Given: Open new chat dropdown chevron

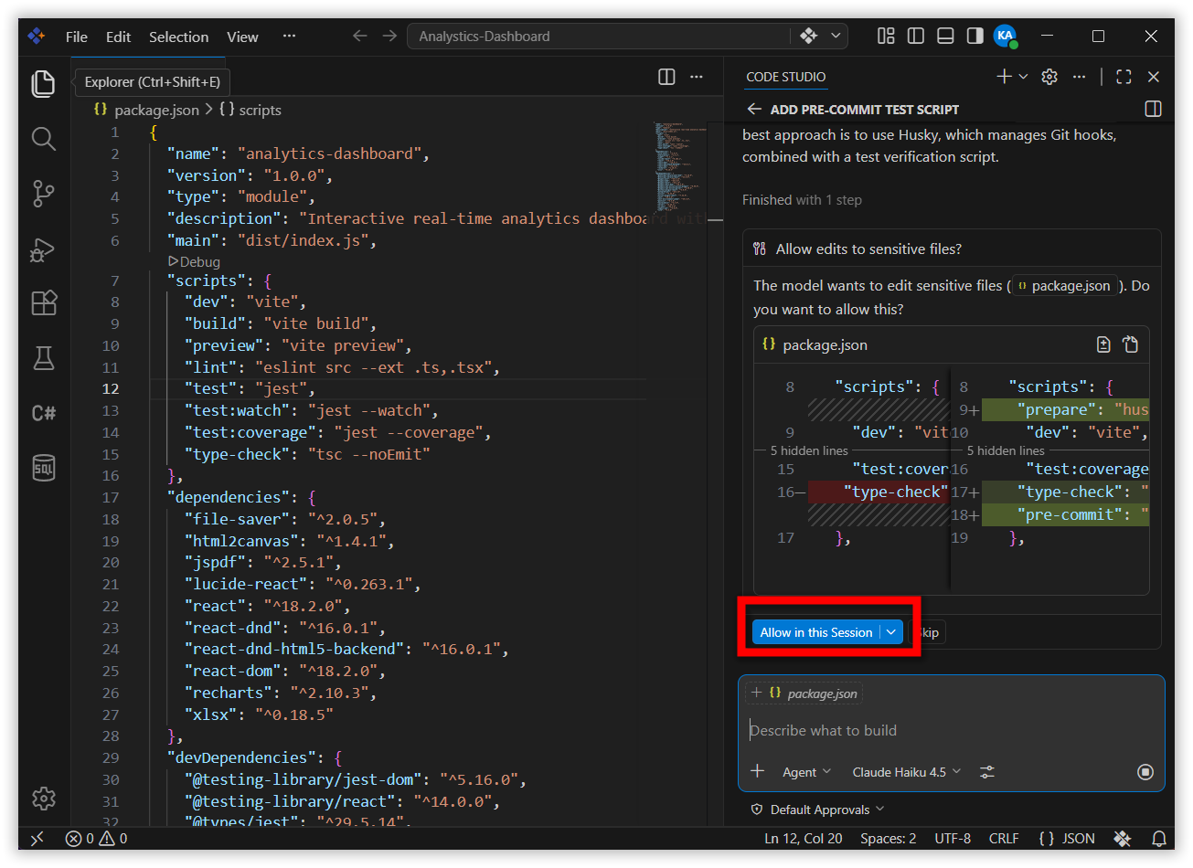Looking at the screenshot, I should coord(1024,77).
